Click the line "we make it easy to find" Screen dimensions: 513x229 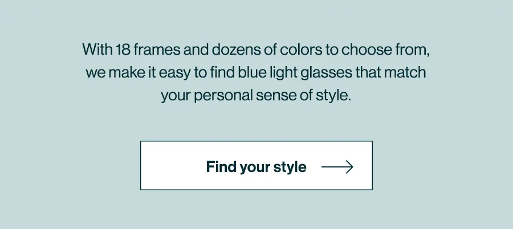point(256,73)
